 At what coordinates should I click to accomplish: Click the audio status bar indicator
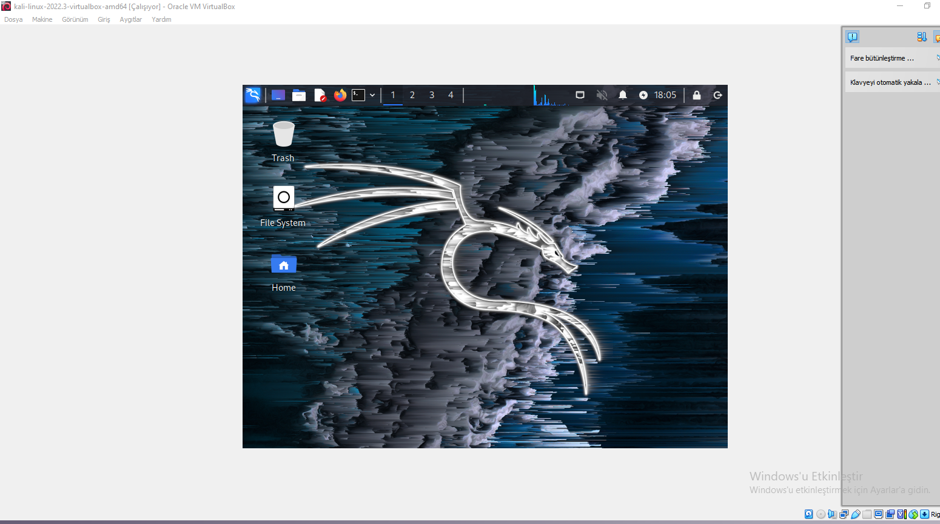coord(832,514)
